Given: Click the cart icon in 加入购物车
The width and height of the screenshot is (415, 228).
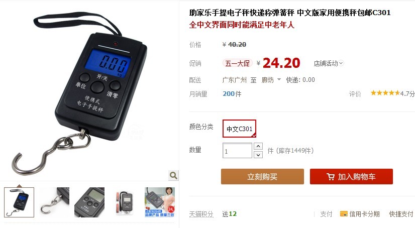Looking at the screenshot, I should coord(330,177).
